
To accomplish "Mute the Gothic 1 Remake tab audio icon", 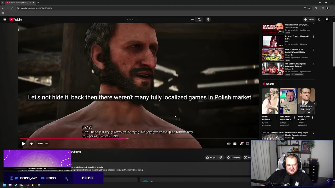I will click(x=30, y=3).
